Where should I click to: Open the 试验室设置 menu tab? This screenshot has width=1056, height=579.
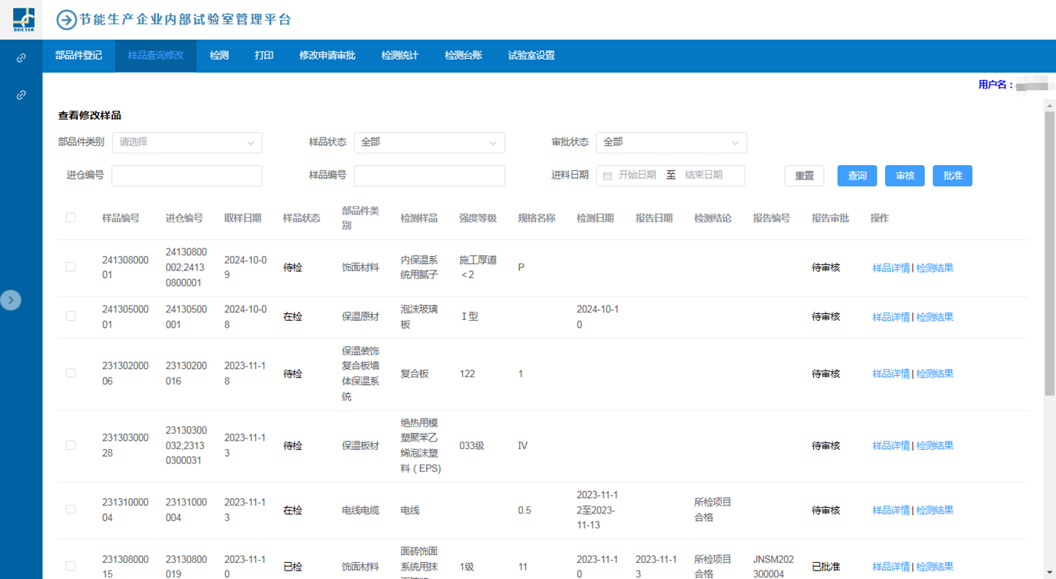click(531, 56)
